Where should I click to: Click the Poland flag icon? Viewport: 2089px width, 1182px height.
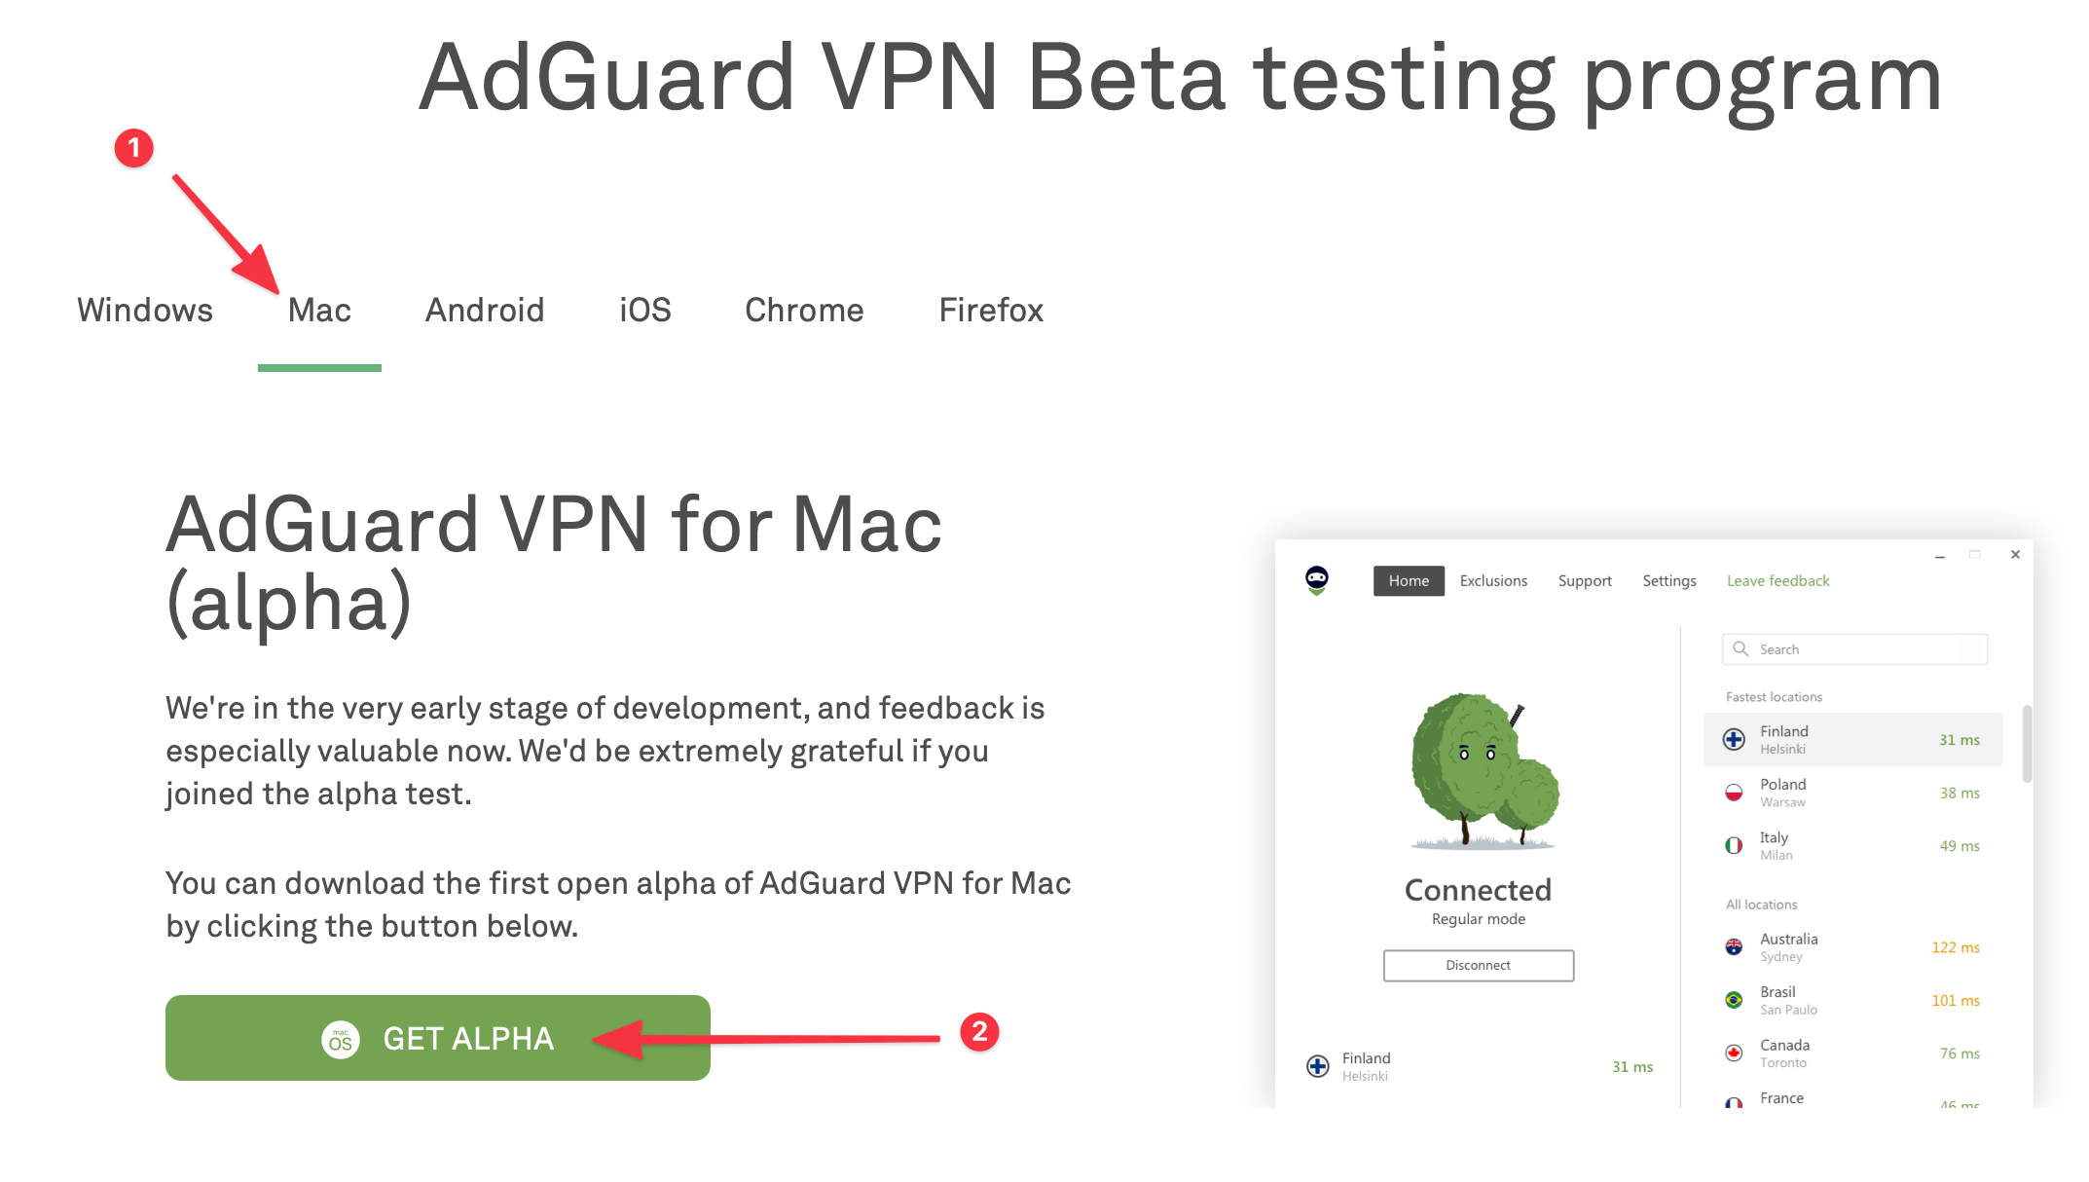(x=1734, y=793)
